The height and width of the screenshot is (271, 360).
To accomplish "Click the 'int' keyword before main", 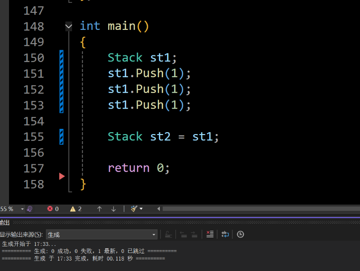I will tap(90, 26).
